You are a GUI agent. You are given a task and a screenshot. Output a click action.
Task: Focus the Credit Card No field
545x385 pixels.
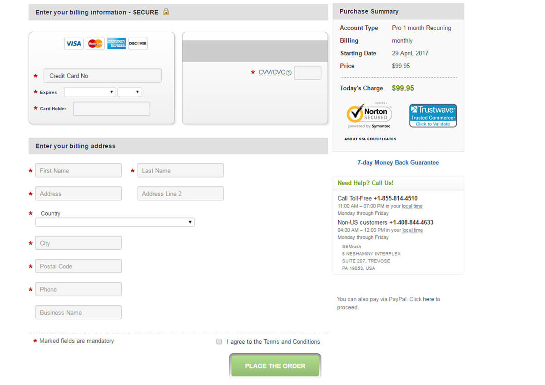click(x=102, y=76)
